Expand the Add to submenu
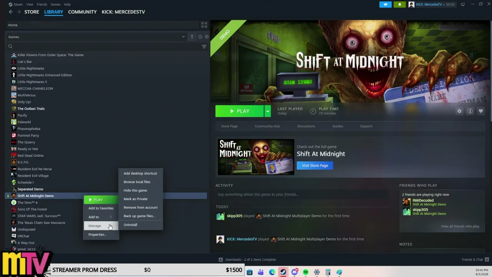492x277 pixels. tap(101, 217)
